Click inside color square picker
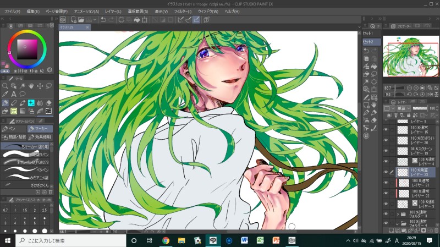This screenshot has height=247, width=440. point(27,49)
